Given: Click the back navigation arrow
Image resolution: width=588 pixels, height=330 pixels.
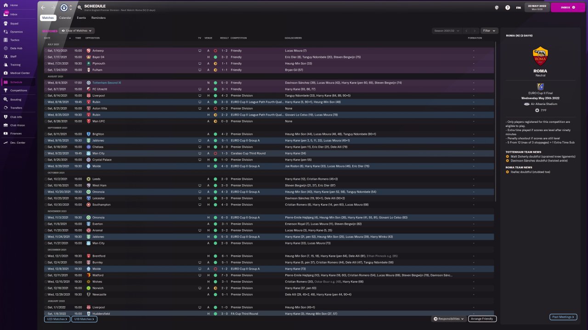Looking at the screenshot, I should (x=43, y=7).
